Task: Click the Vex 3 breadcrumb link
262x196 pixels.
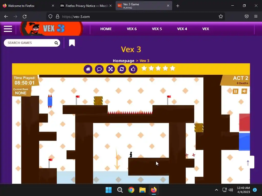Action: point(144,61)
